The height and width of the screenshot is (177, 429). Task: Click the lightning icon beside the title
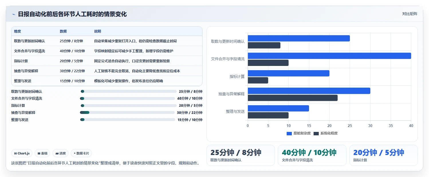tap(13, 14)
